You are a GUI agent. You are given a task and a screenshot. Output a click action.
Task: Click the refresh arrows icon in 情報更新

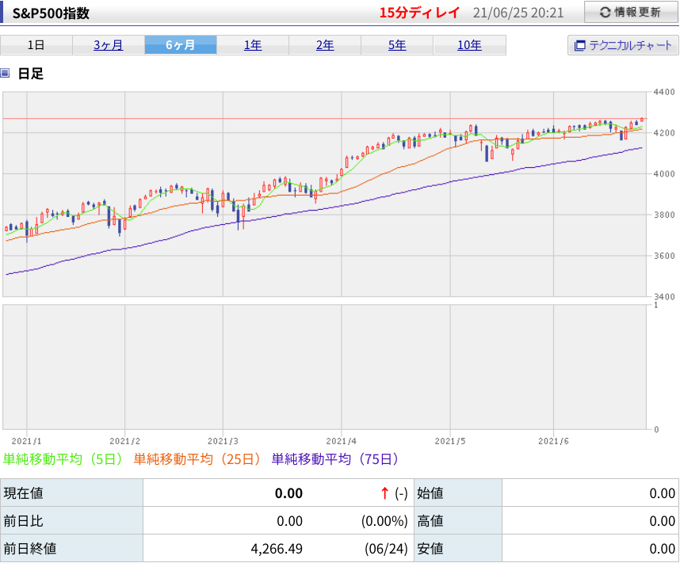pos(605,13)
